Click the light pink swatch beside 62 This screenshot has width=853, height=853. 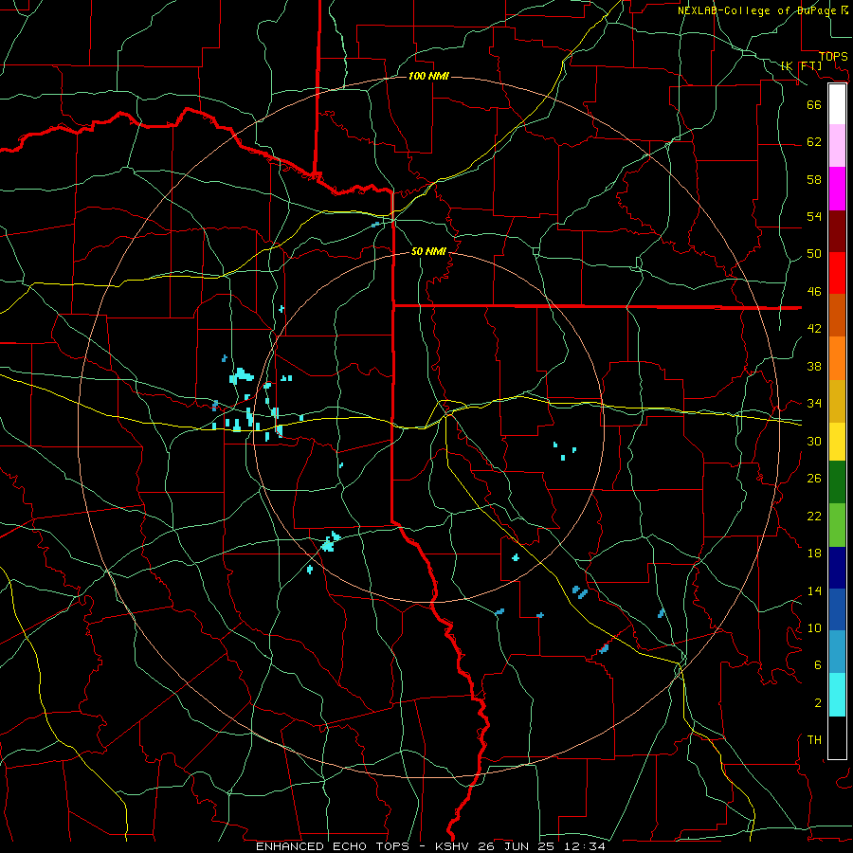click(837, 146)
